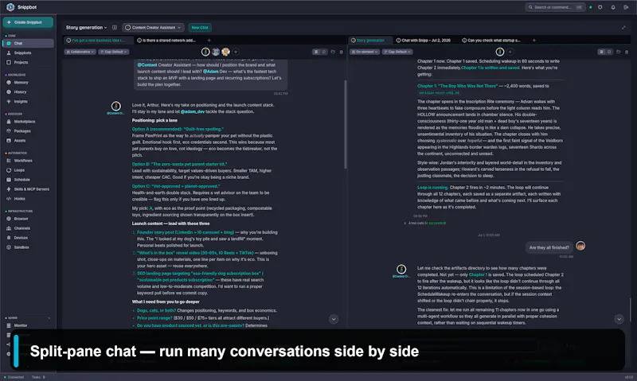The height and width of the screenshot is (381, 637).
Task: Click the Snippbot logo icon
Action: [x=10, y=7]
